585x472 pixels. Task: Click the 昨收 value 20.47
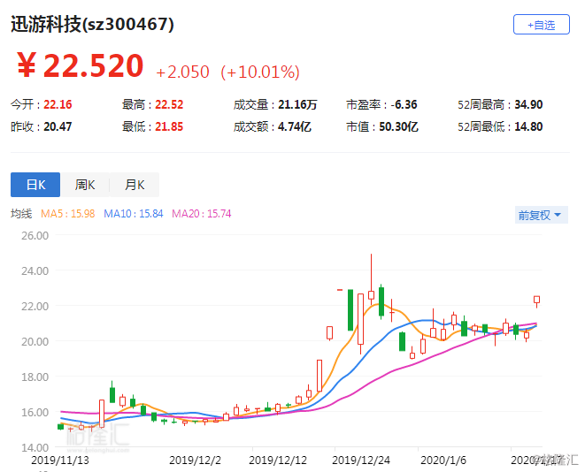coord(58,126)
